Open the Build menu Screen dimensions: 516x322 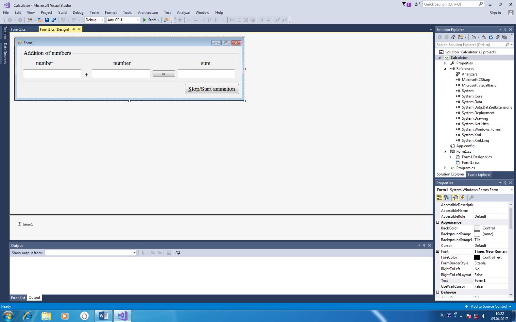62,12
